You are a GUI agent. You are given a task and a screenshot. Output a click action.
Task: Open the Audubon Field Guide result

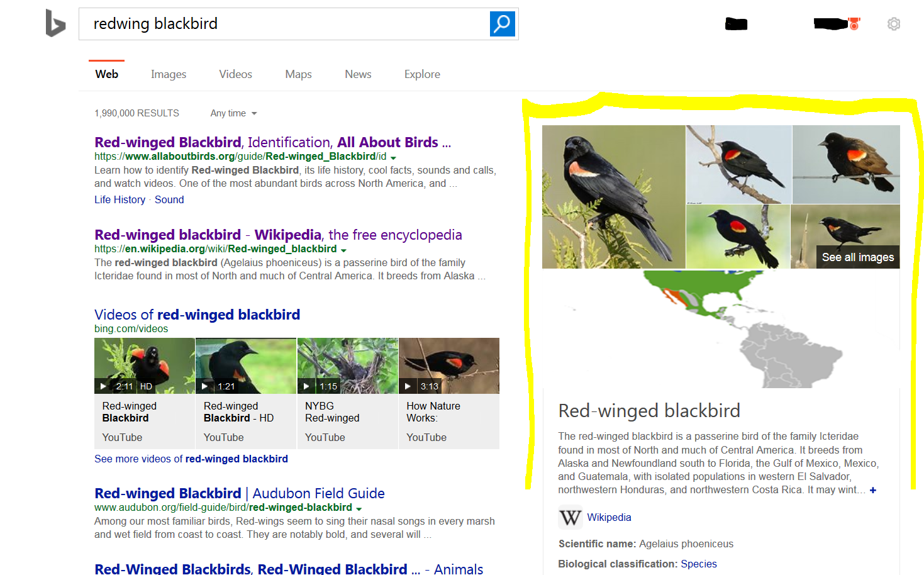[x=240, y=493]
